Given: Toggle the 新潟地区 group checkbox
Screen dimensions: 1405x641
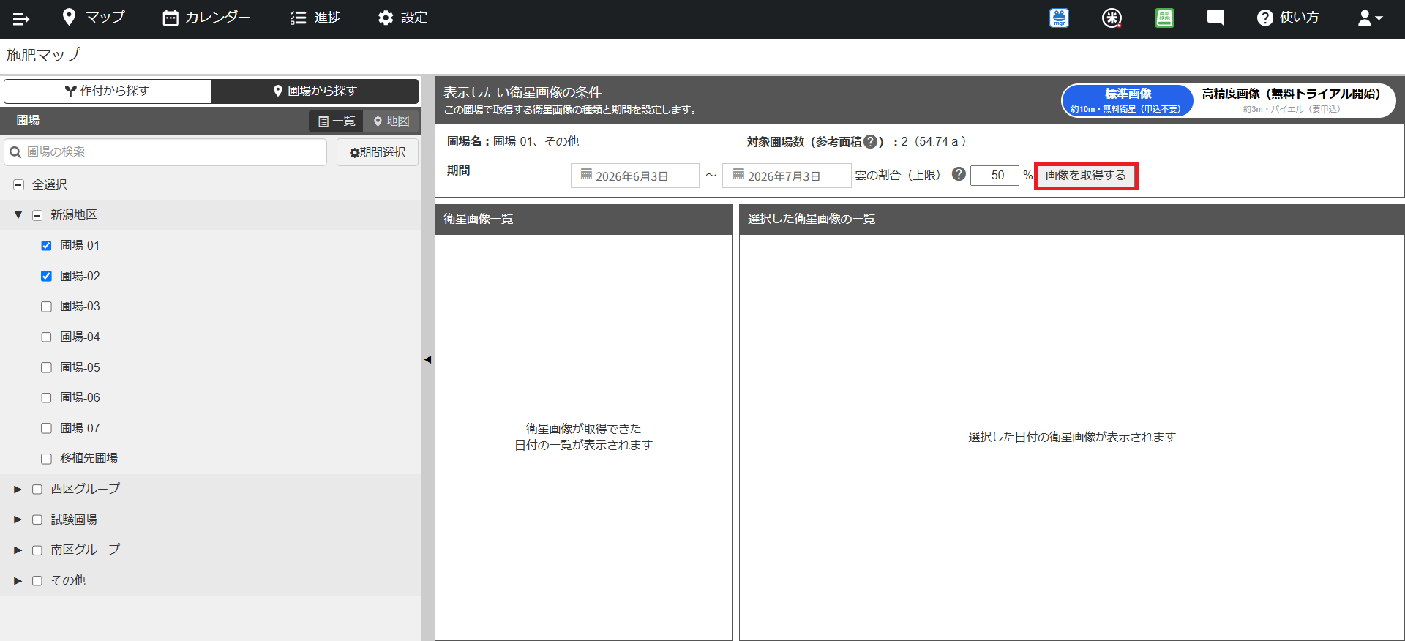Looking at the screenshot, I should (37, 215).
